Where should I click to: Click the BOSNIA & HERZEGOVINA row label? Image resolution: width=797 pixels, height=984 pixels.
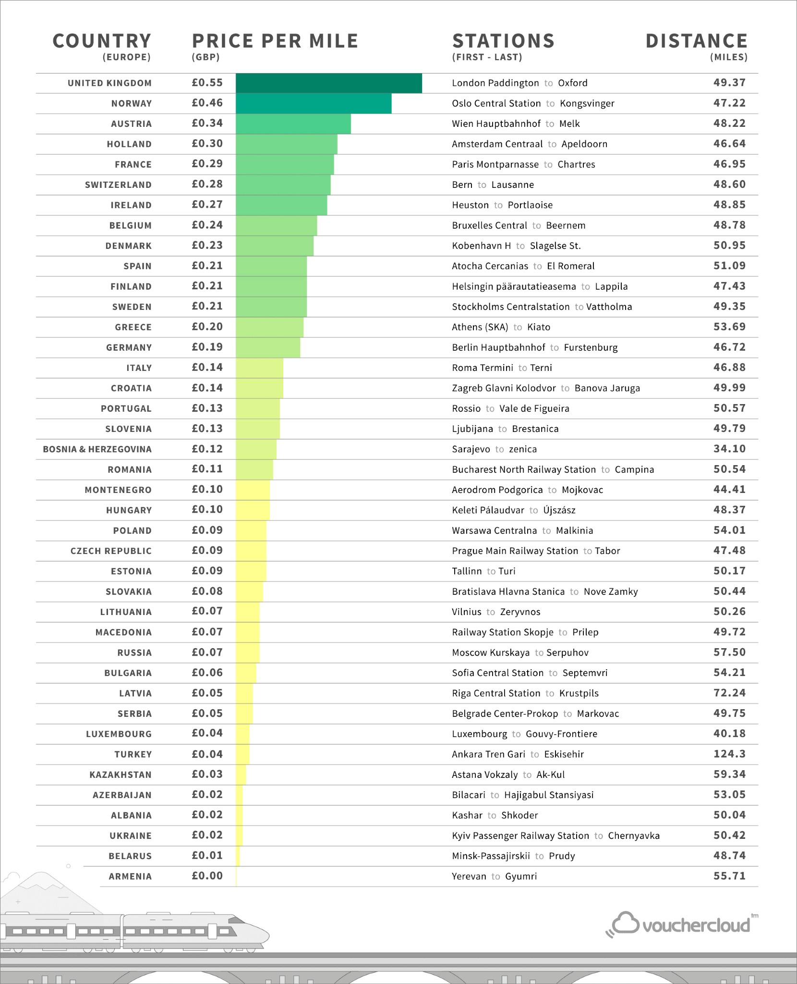pos(97,449)
